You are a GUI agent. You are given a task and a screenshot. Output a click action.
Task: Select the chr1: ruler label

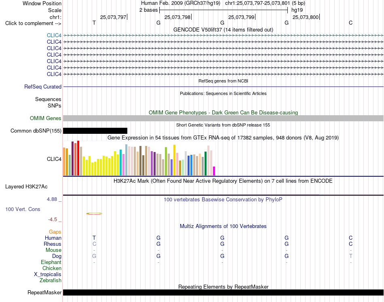click(55, 17)
